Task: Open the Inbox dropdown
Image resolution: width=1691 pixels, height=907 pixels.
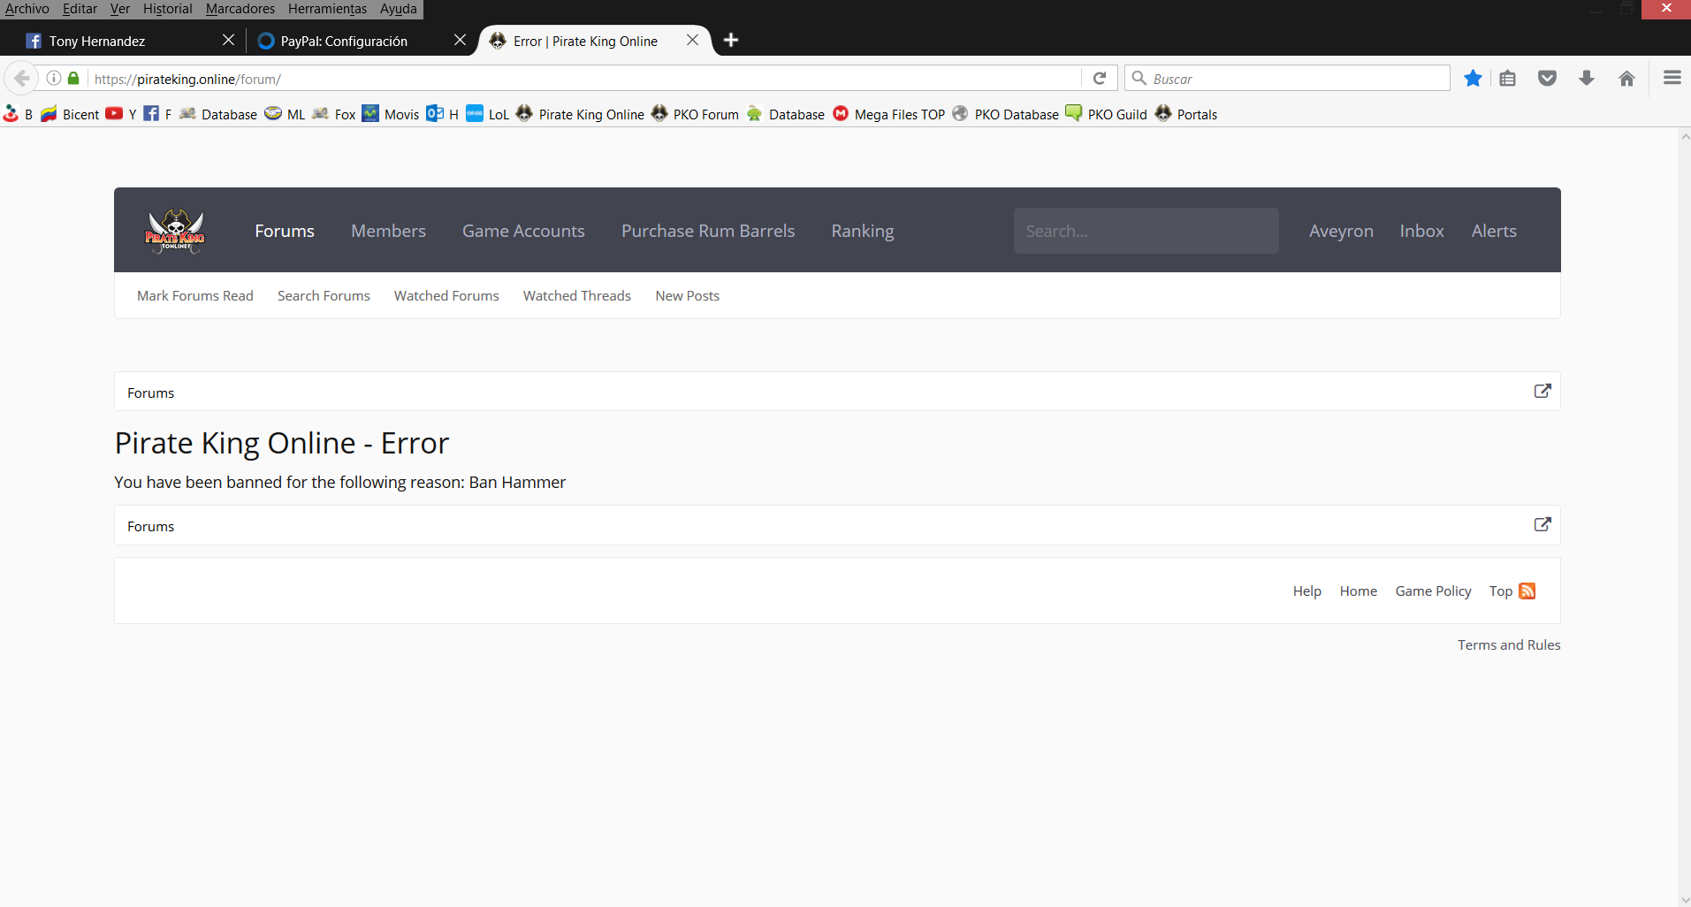Action: [1421, 231]
